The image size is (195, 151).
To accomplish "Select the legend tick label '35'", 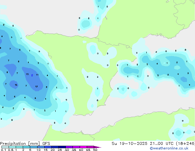I will click(x=74, y=150).
